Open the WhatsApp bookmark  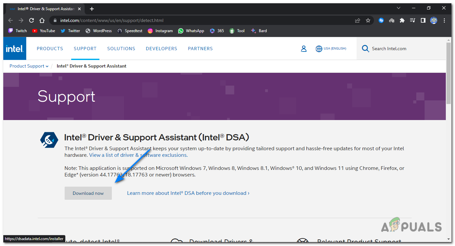coord(191,31)
